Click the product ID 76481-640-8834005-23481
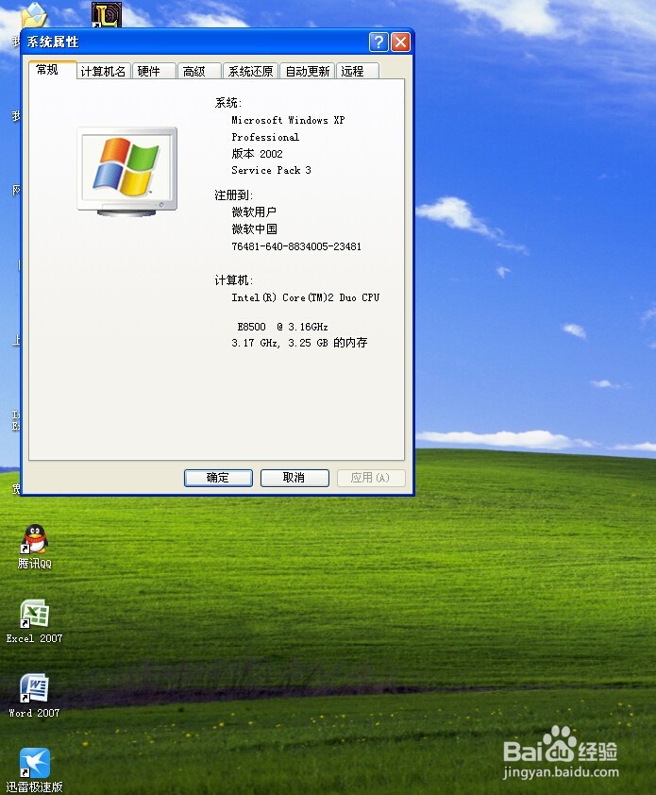This screenshot has height=795, width=656. (x=296, y=246)
